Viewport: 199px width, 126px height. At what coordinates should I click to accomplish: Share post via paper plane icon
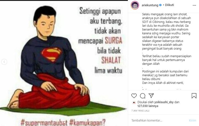click(x=151, y=96)
